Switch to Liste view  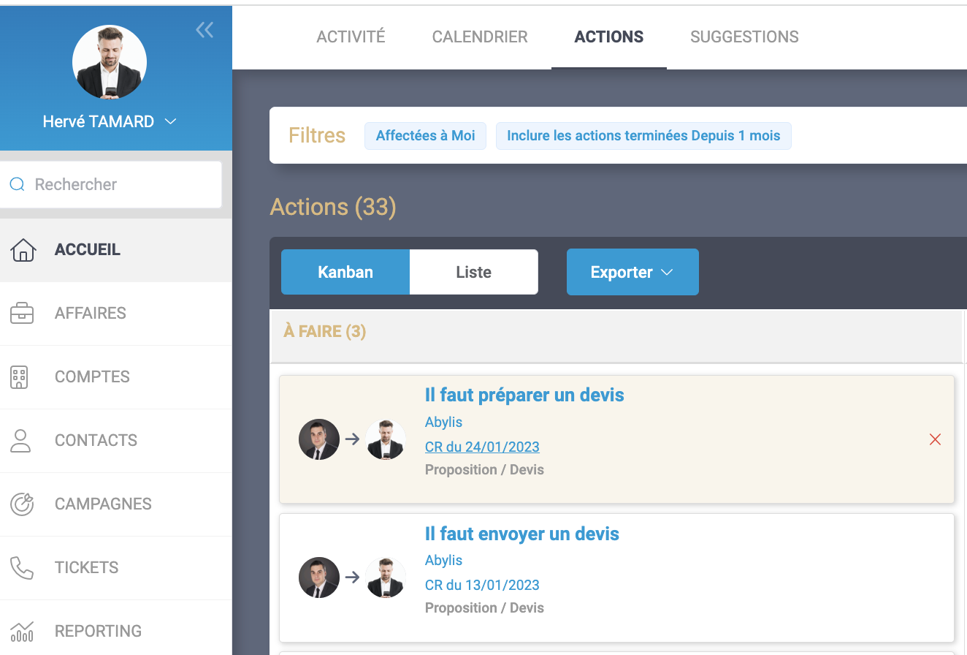tap(473, 272)
